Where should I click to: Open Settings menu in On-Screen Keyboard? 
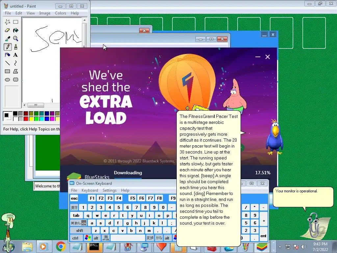click(x=109, y=190)
